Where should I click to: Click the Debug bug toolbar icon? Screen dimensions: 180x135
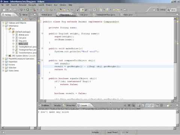click(x=21, y=10)
